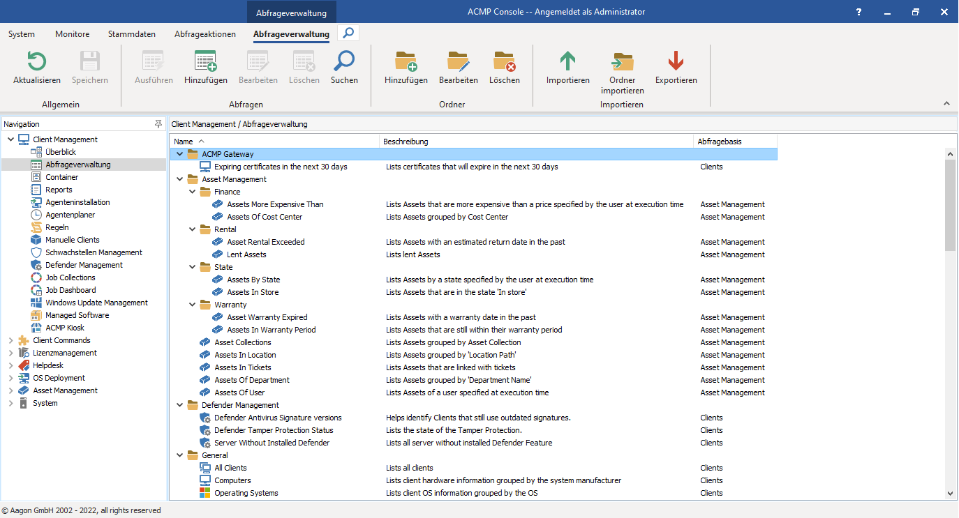Click the Hinzufügen query icon in Abfragen
Viewport: 959px width, 518px height.
click(205, 61)
